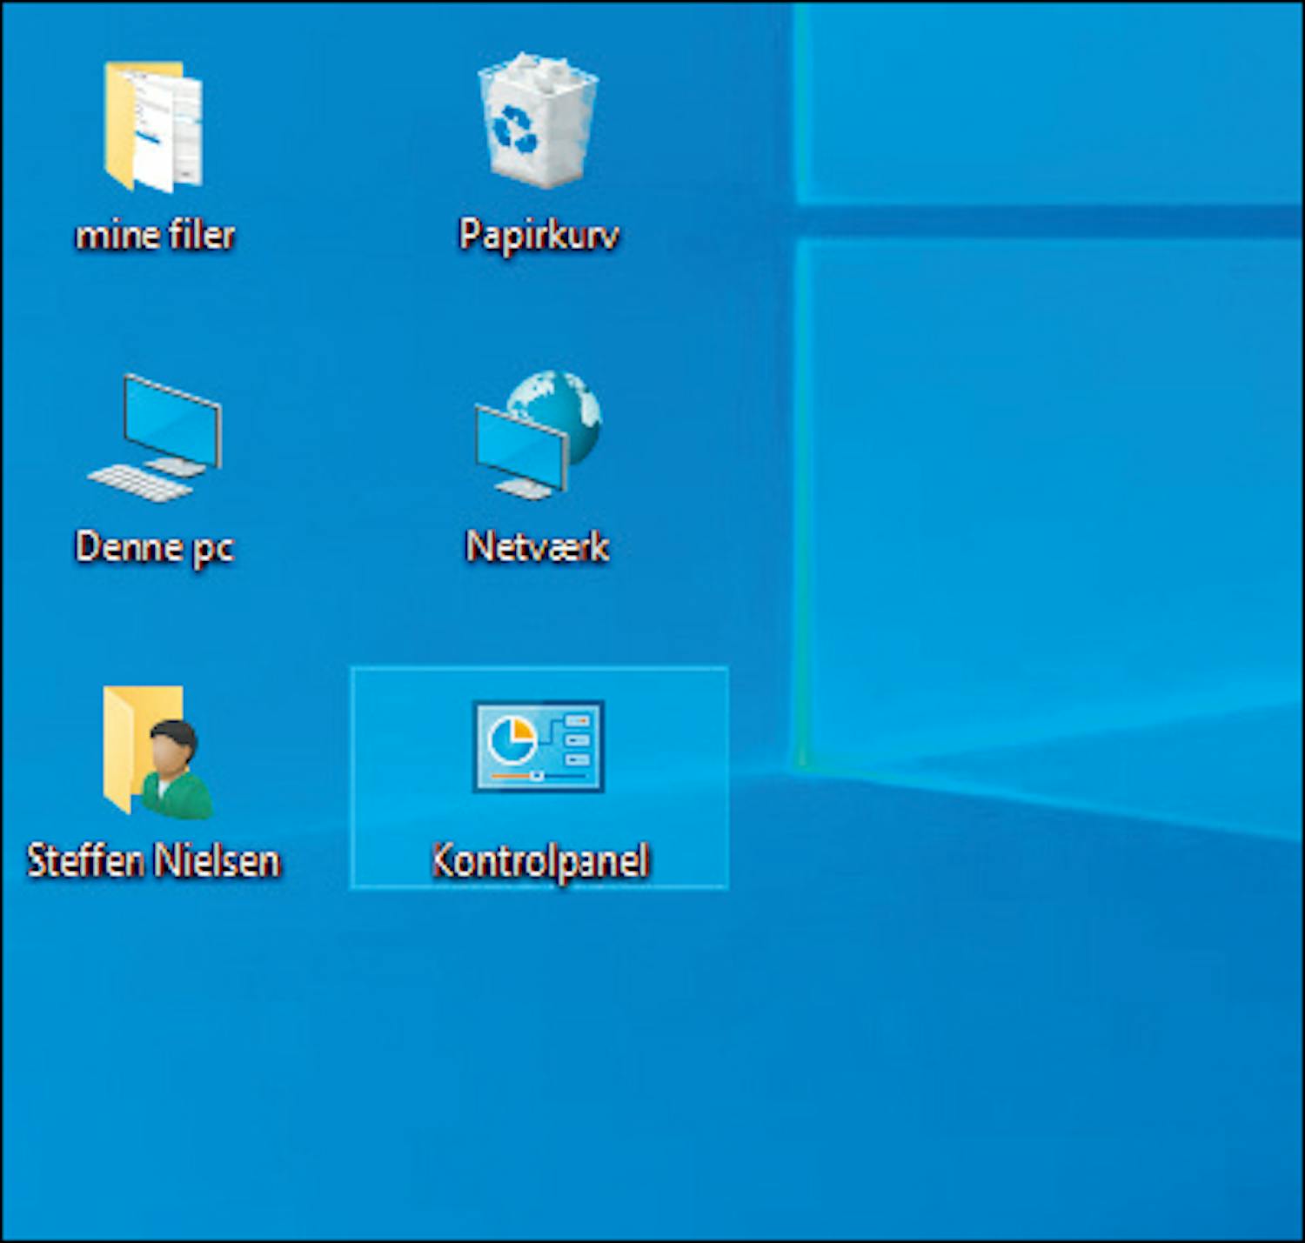Select the Netværk network icon
1305x1243 pixels.
pos(539,434)
